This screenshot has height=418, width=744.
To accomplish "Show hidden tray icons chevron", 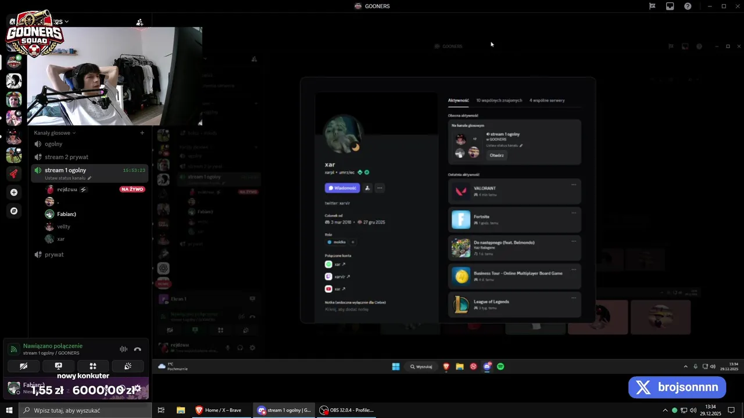I will pos(665,410).
